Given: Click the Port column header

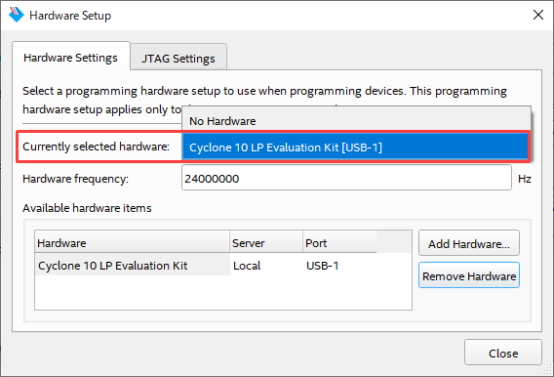Looking at the screenshot, I should (339, 243).
